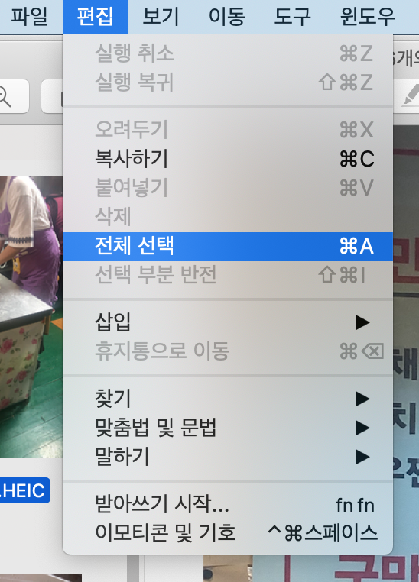Open the 파일 menu

coord(29,17)
